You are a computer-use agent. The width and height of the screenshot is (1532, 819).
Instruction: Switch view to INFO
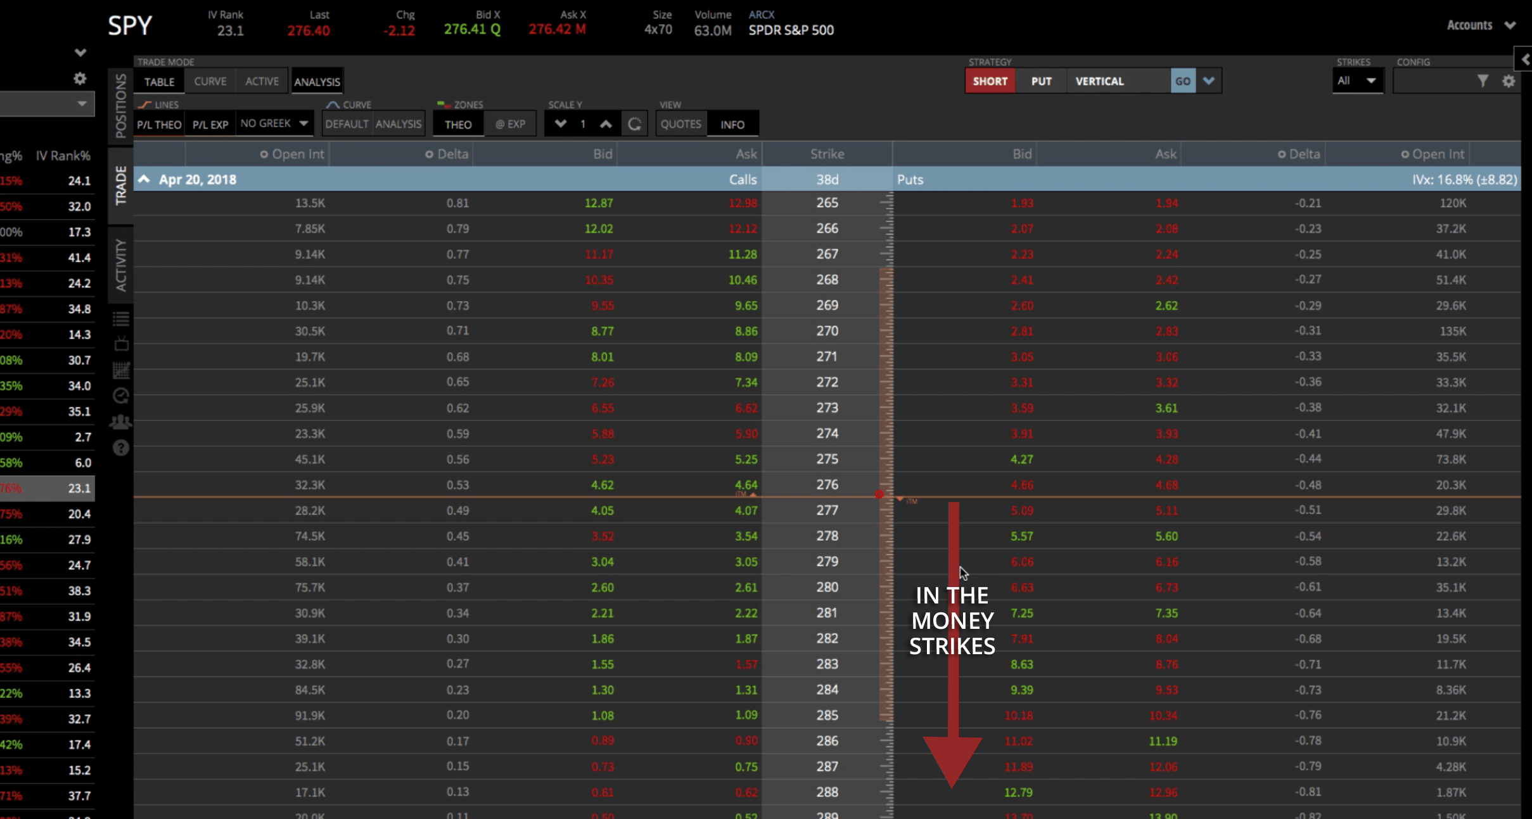[x=732, y=124]
